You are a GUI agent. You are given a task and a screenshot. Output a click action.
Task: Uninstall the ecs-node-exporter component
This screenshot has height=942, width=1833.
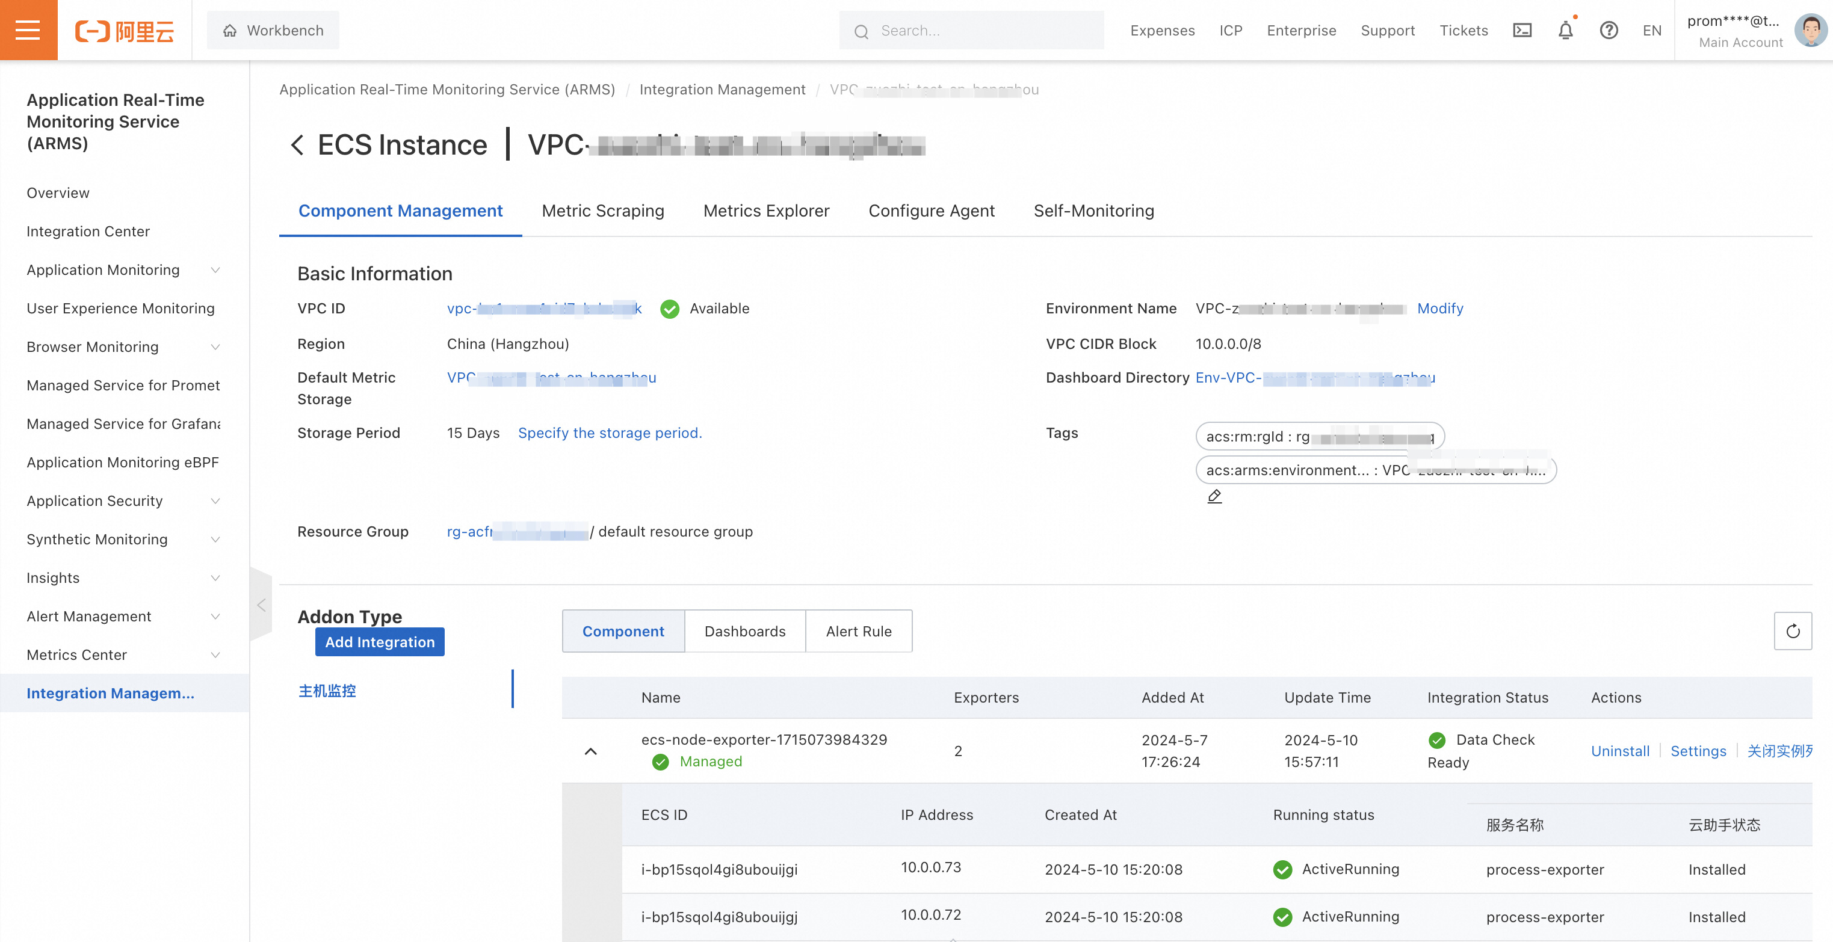tap(1620, 751)
